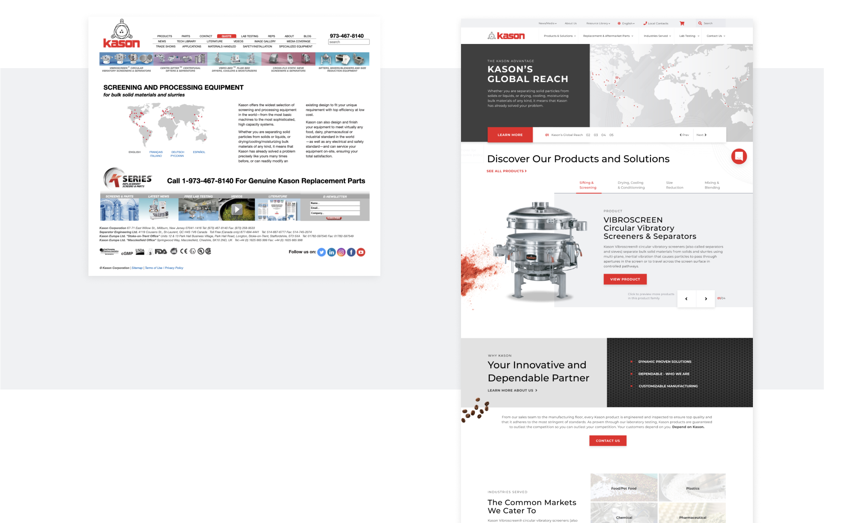Click next arrow in product carousel
862x523 pixels.
click(706, 299)
